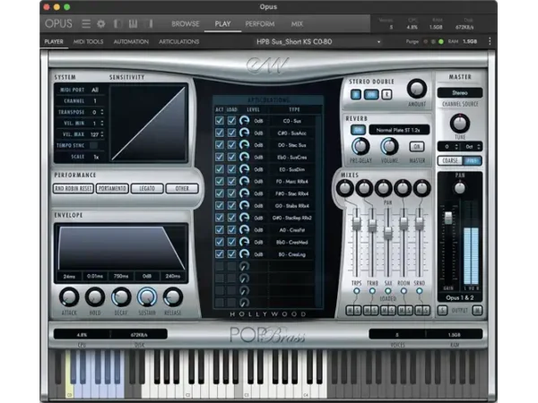Click the TRPS mix volume fader
The width and height of the screenshot is (538, 403).
point(357,223)
